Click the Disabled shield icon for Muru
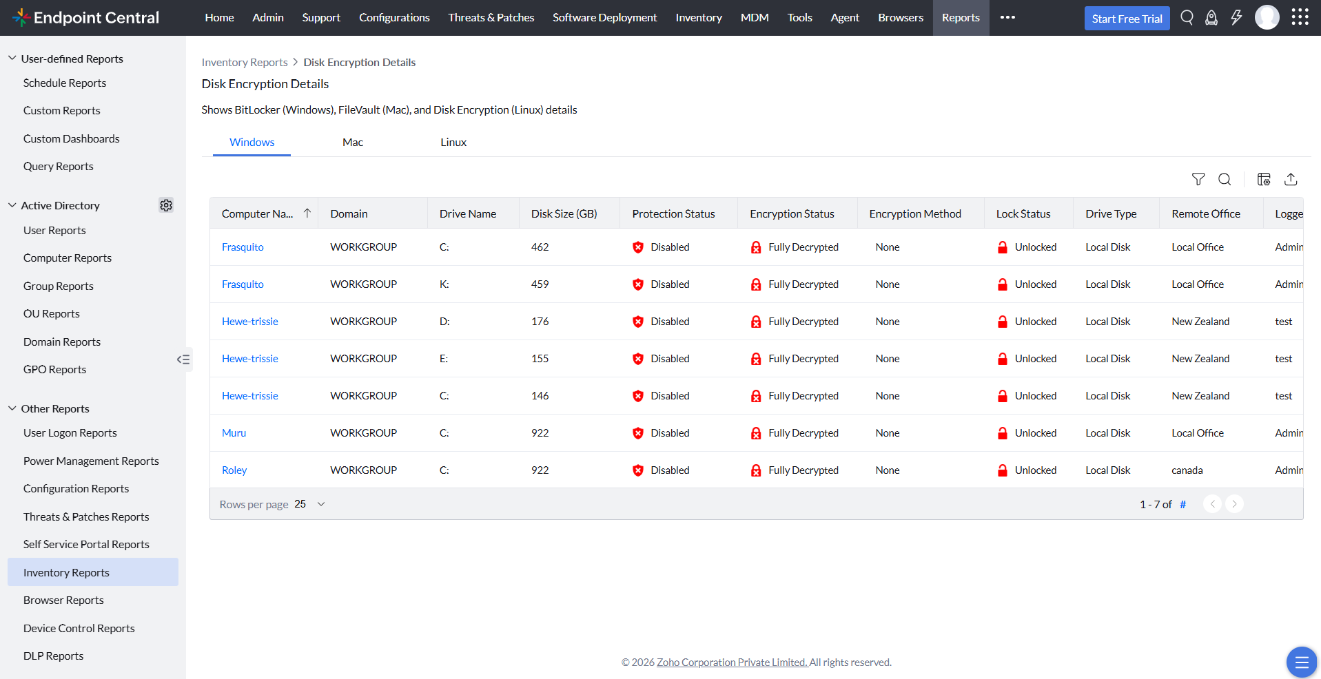The width and height of the screenshot is (1321, 679). 638,433
